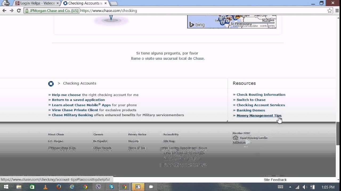This screenshot has width=341, height=191.
Task: Open the Help me choose link
Action: pos(66,95)
